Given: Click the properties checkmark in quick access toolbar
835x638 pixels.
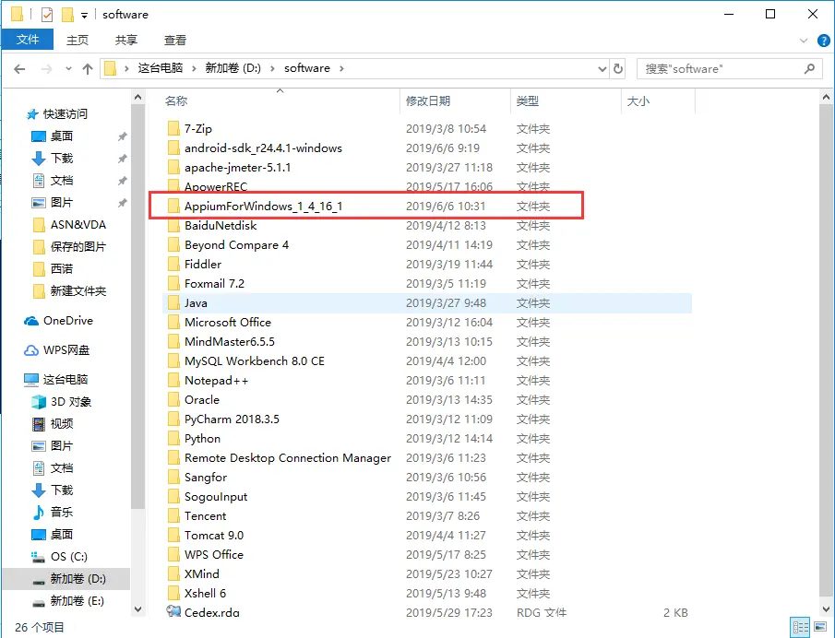Looking at the screenshot, I should (x=47, y=15).
